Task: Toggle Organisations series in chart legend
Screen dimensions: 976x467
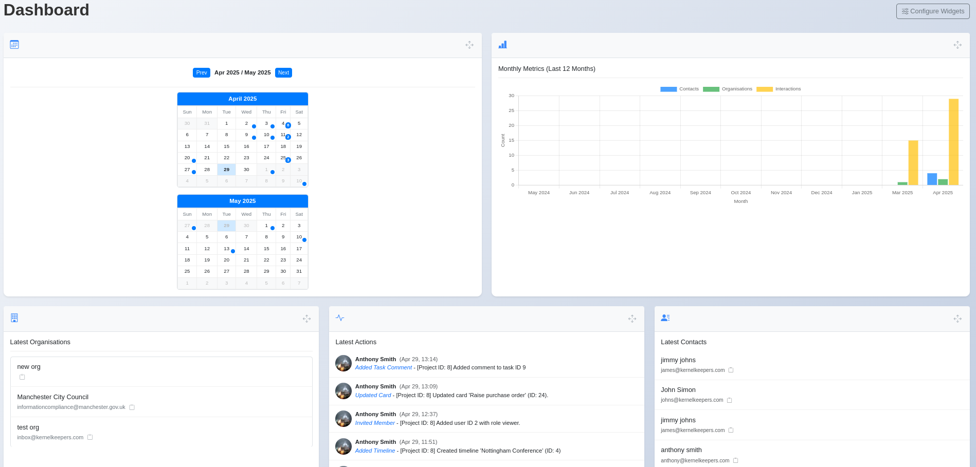Action: (x=727, y=89)
